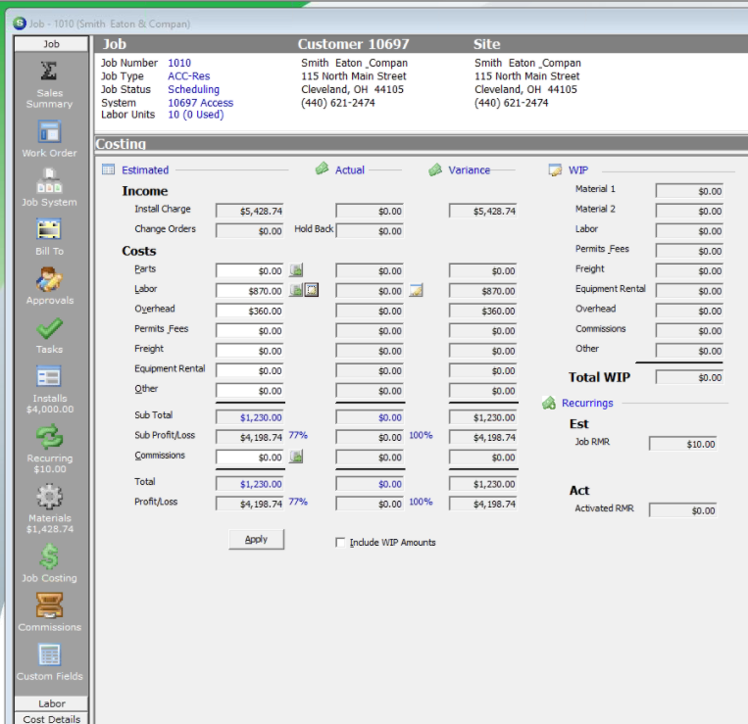The image size is (748, 724).
Task: Open the Recurring arrows icon
Action: click(49, 437)
